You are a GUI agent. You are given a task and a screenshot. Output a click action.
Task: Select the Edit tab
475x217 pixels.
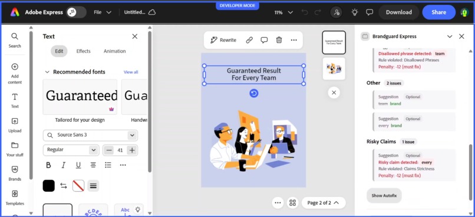59,51
